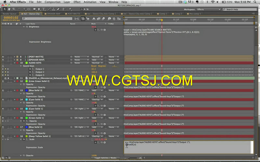Enable motion blur for the composition

click(x=103, y=19)
